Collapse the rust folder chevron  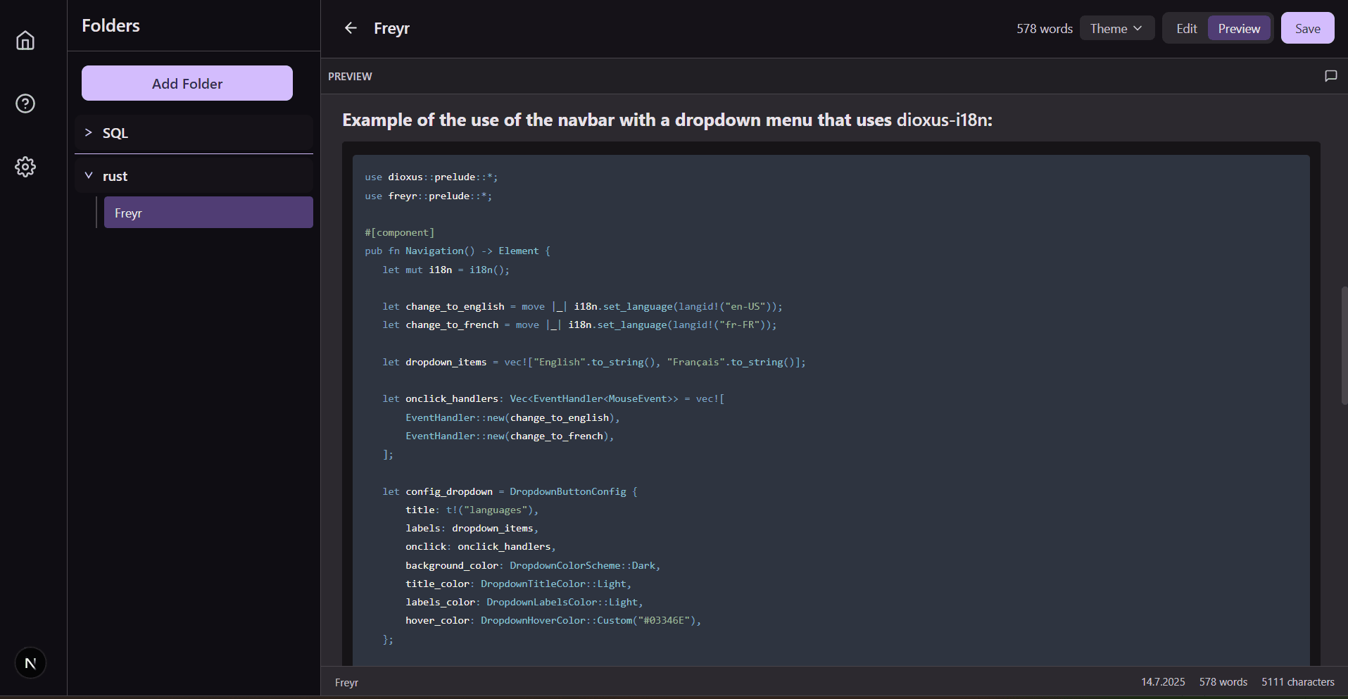click(89, 175)
